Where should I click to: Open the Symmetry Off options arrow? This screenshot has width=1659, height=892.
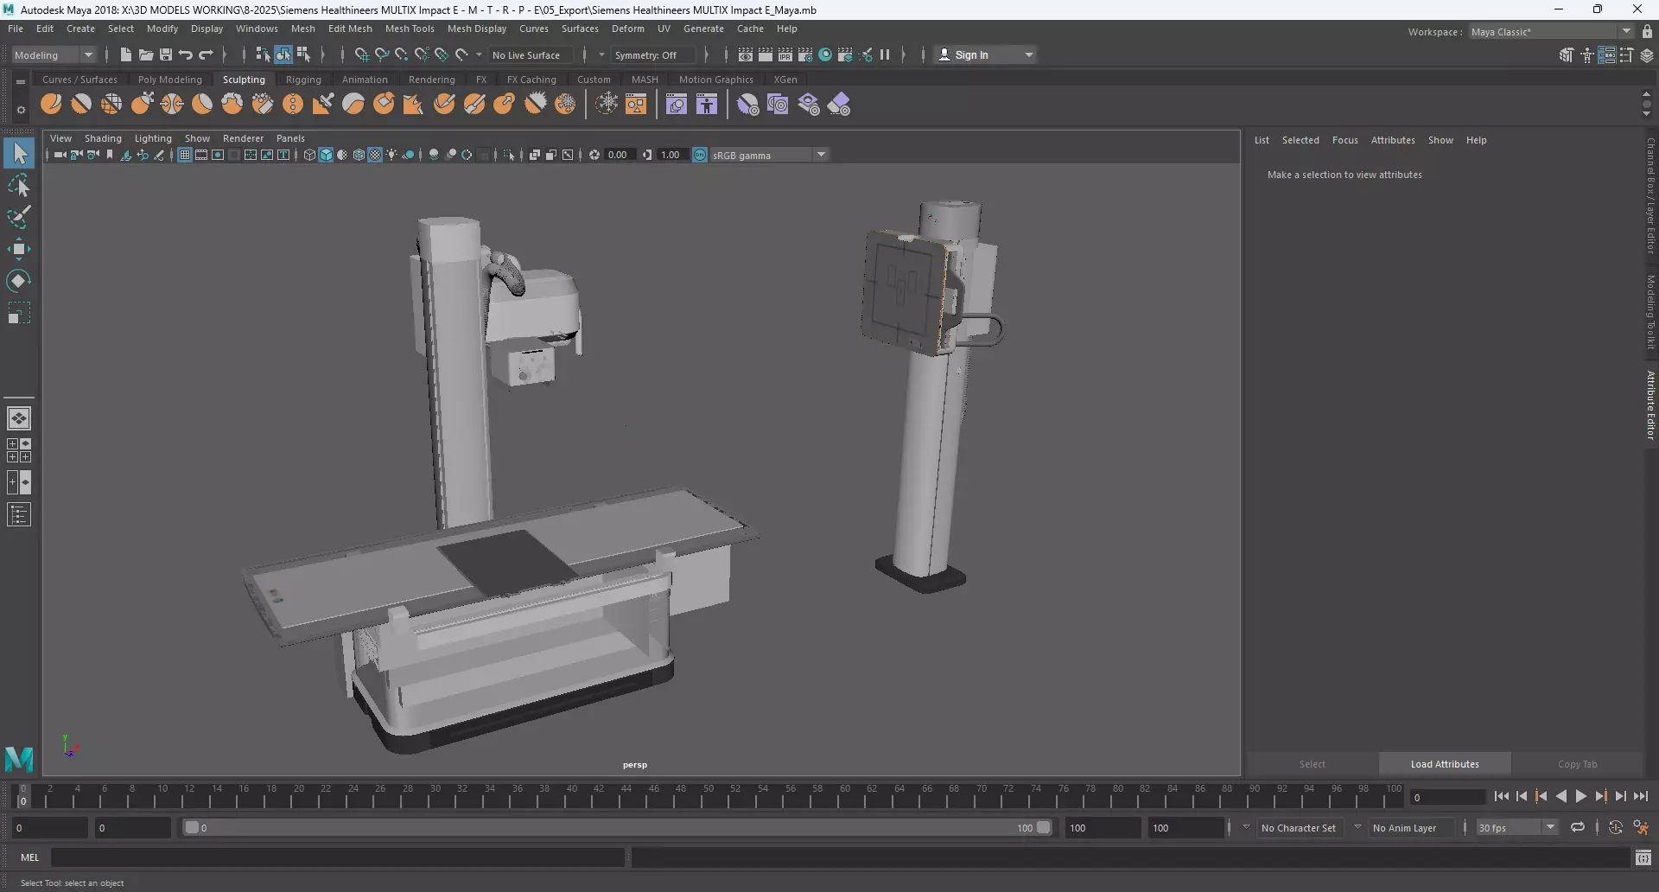601,54
